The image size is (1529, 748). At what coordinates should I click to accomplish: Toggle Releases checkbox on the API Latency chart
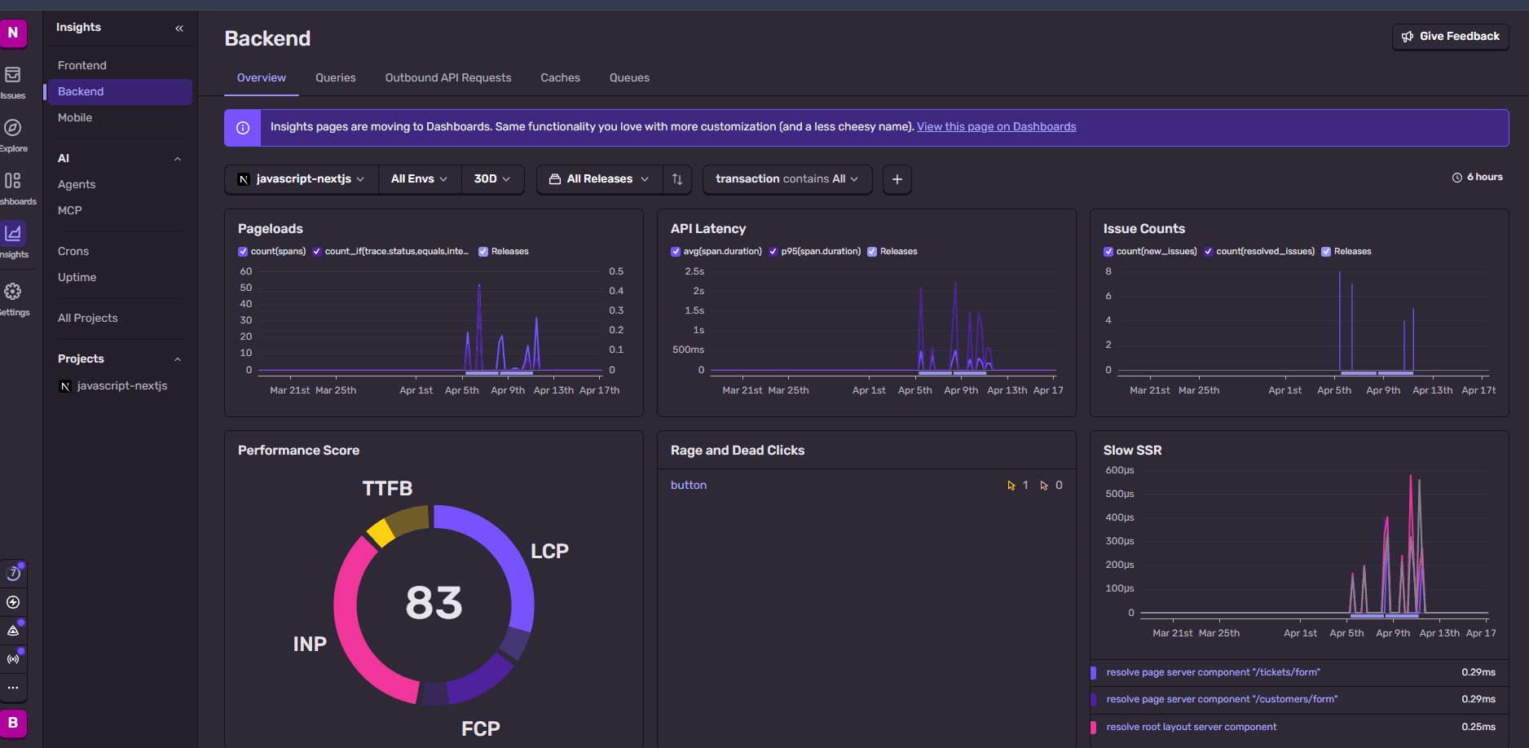[x=872, y=251]
